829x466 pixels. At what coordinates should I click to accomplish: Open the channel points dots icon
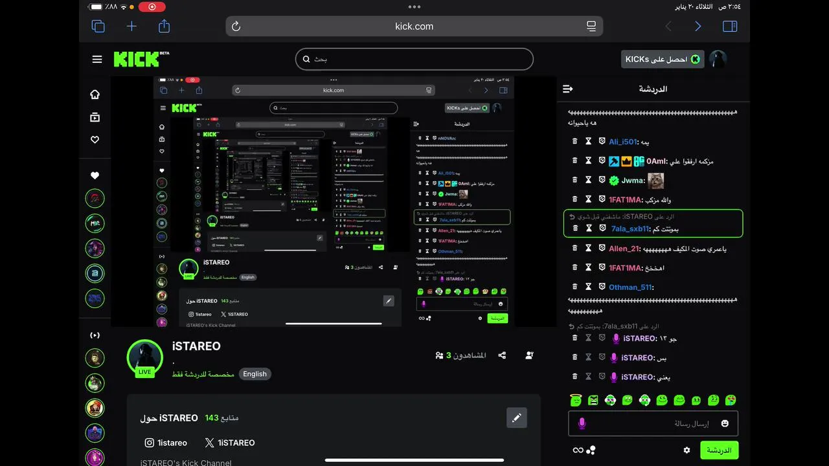click(591, 450)
